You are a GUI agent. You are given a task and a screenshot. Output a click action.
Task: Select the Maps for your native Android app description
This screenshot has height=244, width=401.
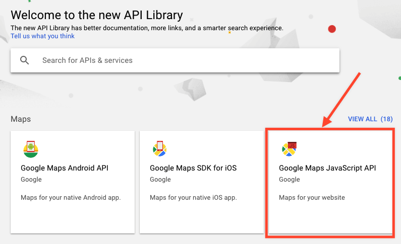click(x=71, y=198)
